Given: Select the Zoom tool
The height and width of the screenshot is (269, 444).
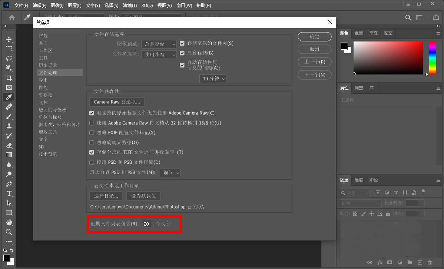Looking at the screenshot, I should (x=9, y=232).
